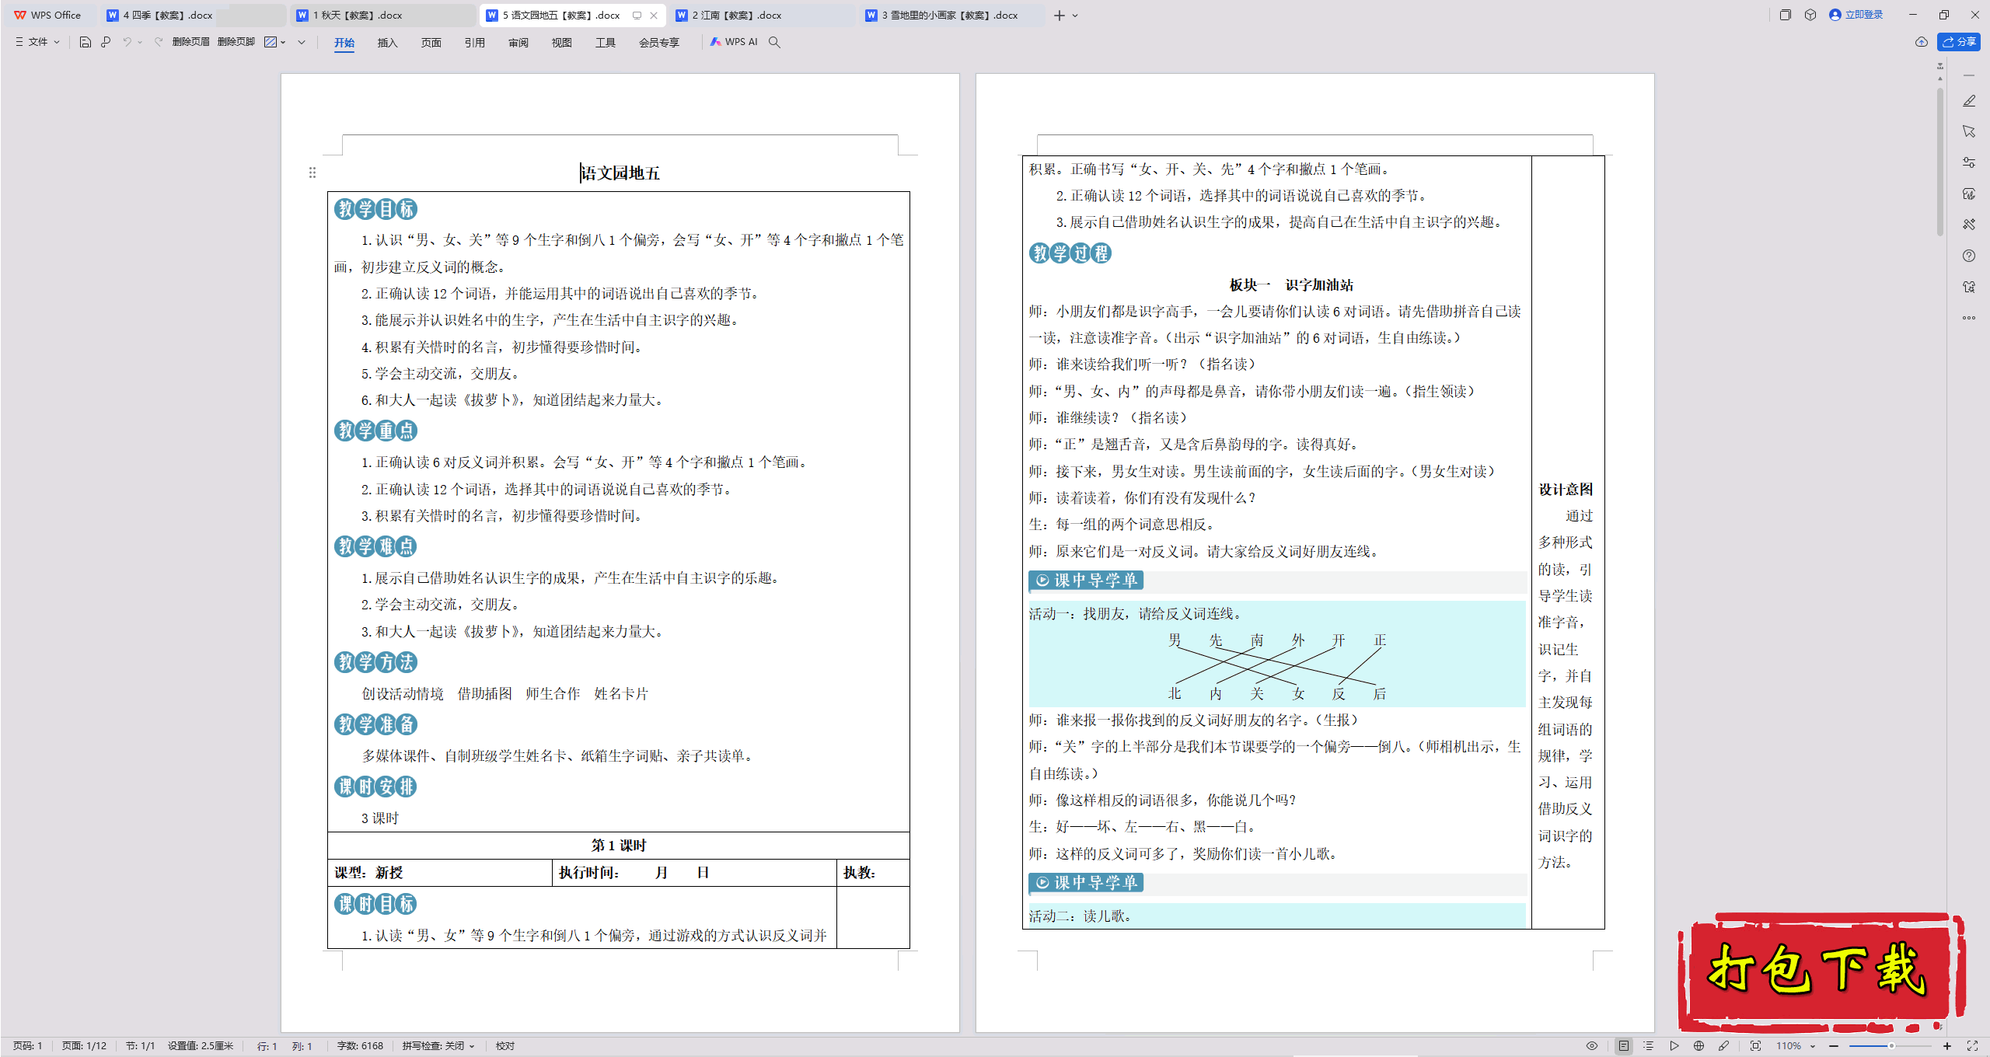Click the new tab plus button

(x=1059, y=15)
